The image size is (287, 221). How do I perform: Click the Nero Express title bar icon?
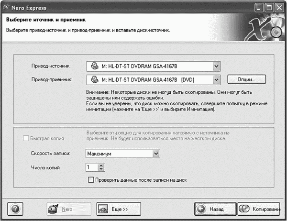click(x=6, y=8)
